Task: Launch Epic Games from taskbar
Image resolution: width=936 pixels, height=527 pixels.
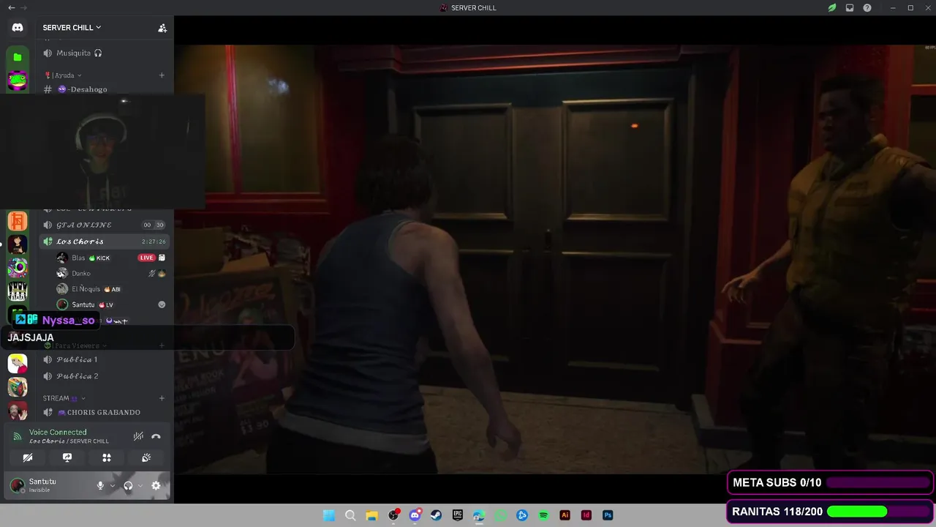Action: (x=458, y=515)
